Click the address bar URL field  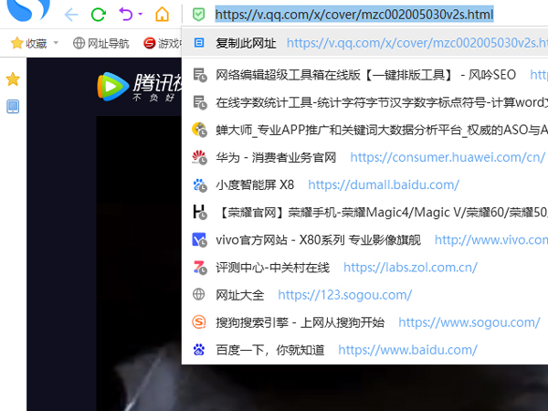coord(354,15)
